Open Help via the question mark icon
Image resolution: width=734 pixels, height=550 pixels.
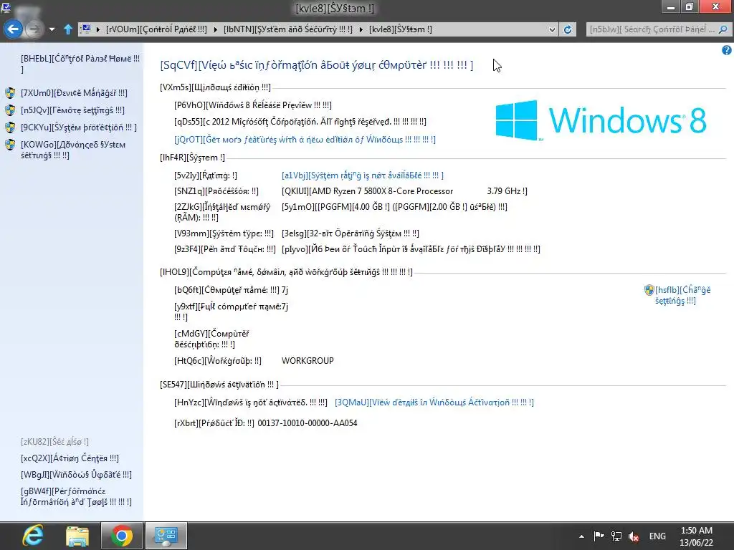coord(727,50)
